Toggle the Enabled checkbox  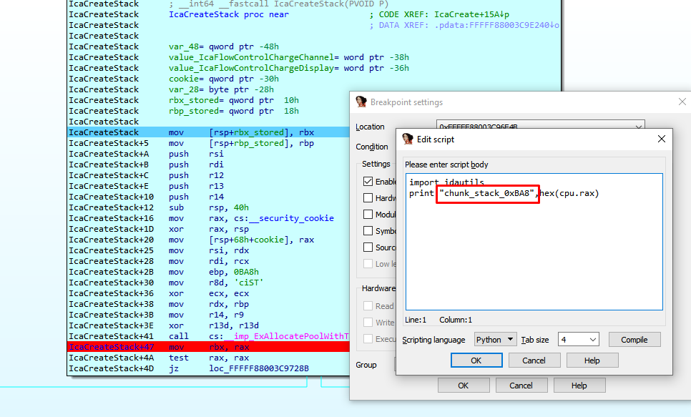368,182
